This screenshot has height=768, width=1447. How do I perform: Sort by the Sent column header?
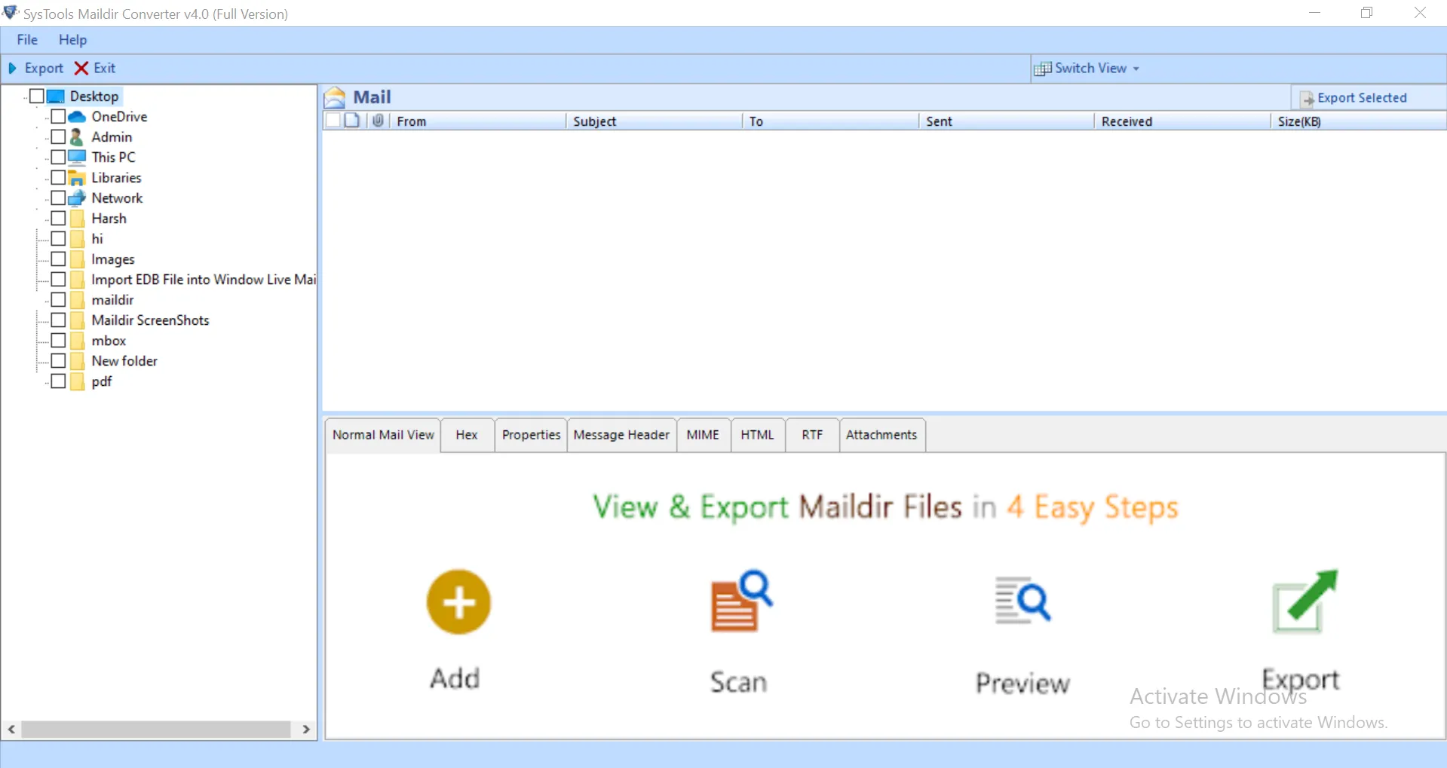[1006, 121]
